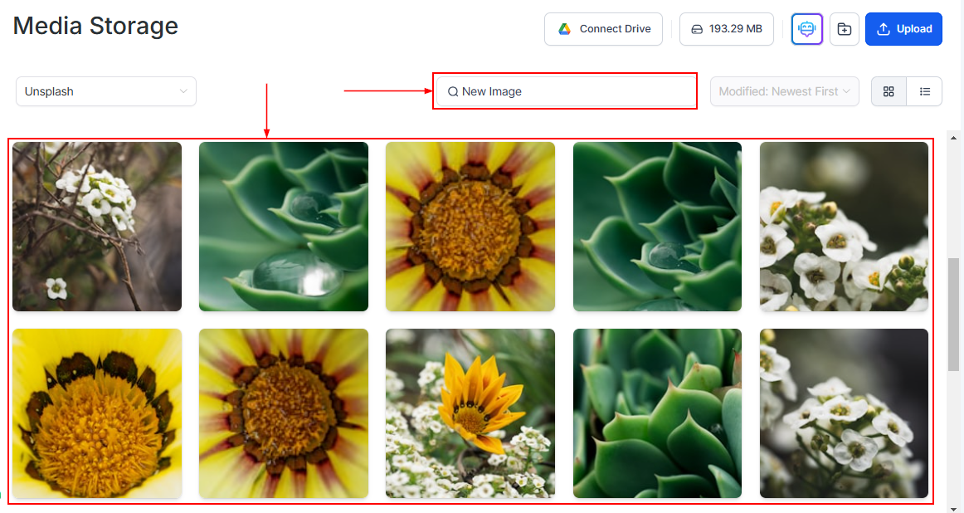Image resolution: width=964 pixels, height=513 pixels.
Task: Open the Modified: Newest First sort dropdown
Action: point(783,91)
